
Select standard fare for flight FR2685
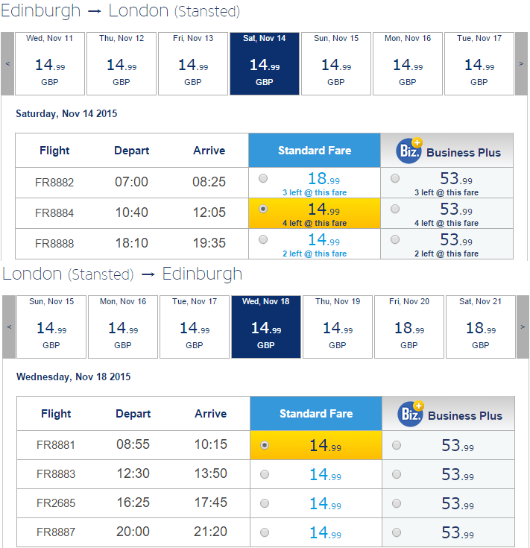tap(265, 503)
